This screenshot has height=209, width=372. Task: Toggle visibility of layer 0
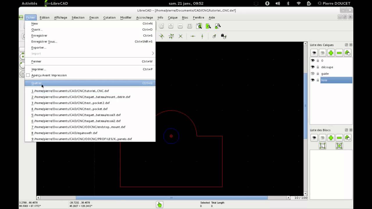coord(313,61)
